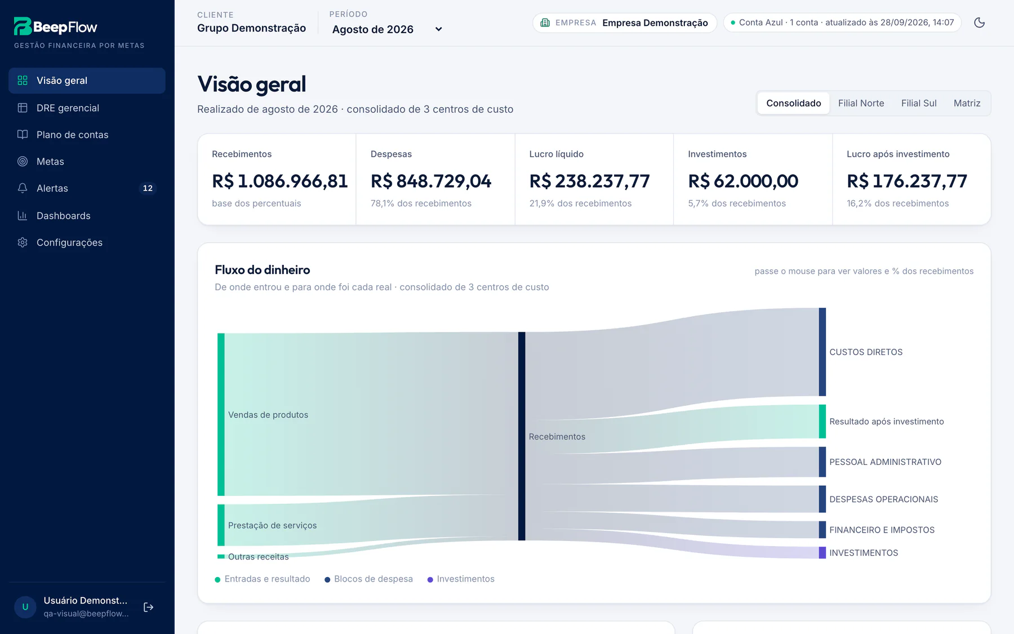This screenshot has height=634, width=1014.
Task: Click the Empresa building icon
Action: [545, 23]
